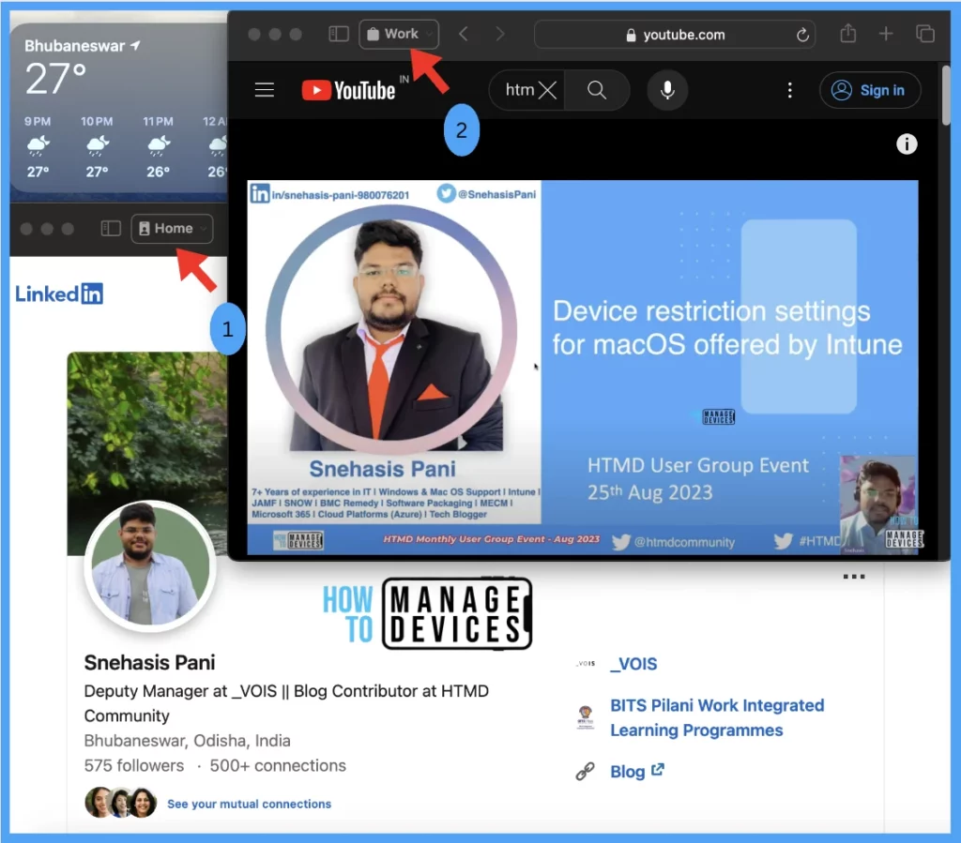Open the _VOIS company logo
Viewport: 961px width, 843px height.
point(586,663)
